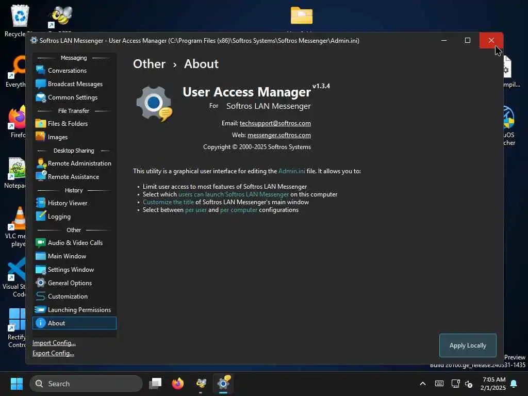Click User Access Manager taskbar icon
Viewport: 528px width, 396px height.
point(223,384)
